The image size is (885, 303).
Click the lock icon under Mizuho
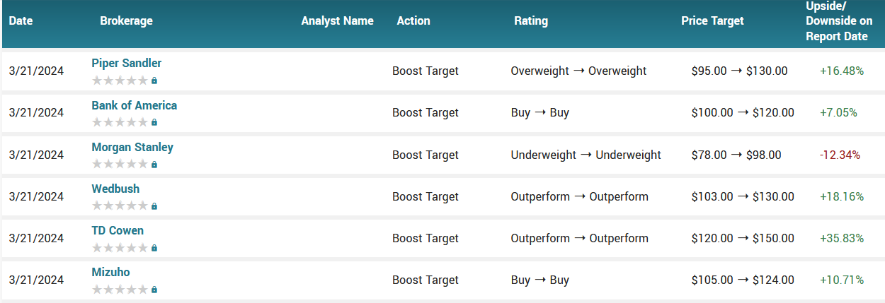pyautogui.click(x=154, y=290)
